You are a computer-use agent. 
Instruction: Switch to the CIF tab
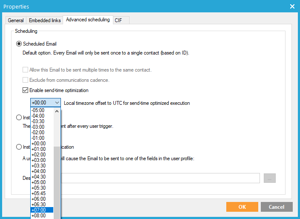tap(118, 20)
